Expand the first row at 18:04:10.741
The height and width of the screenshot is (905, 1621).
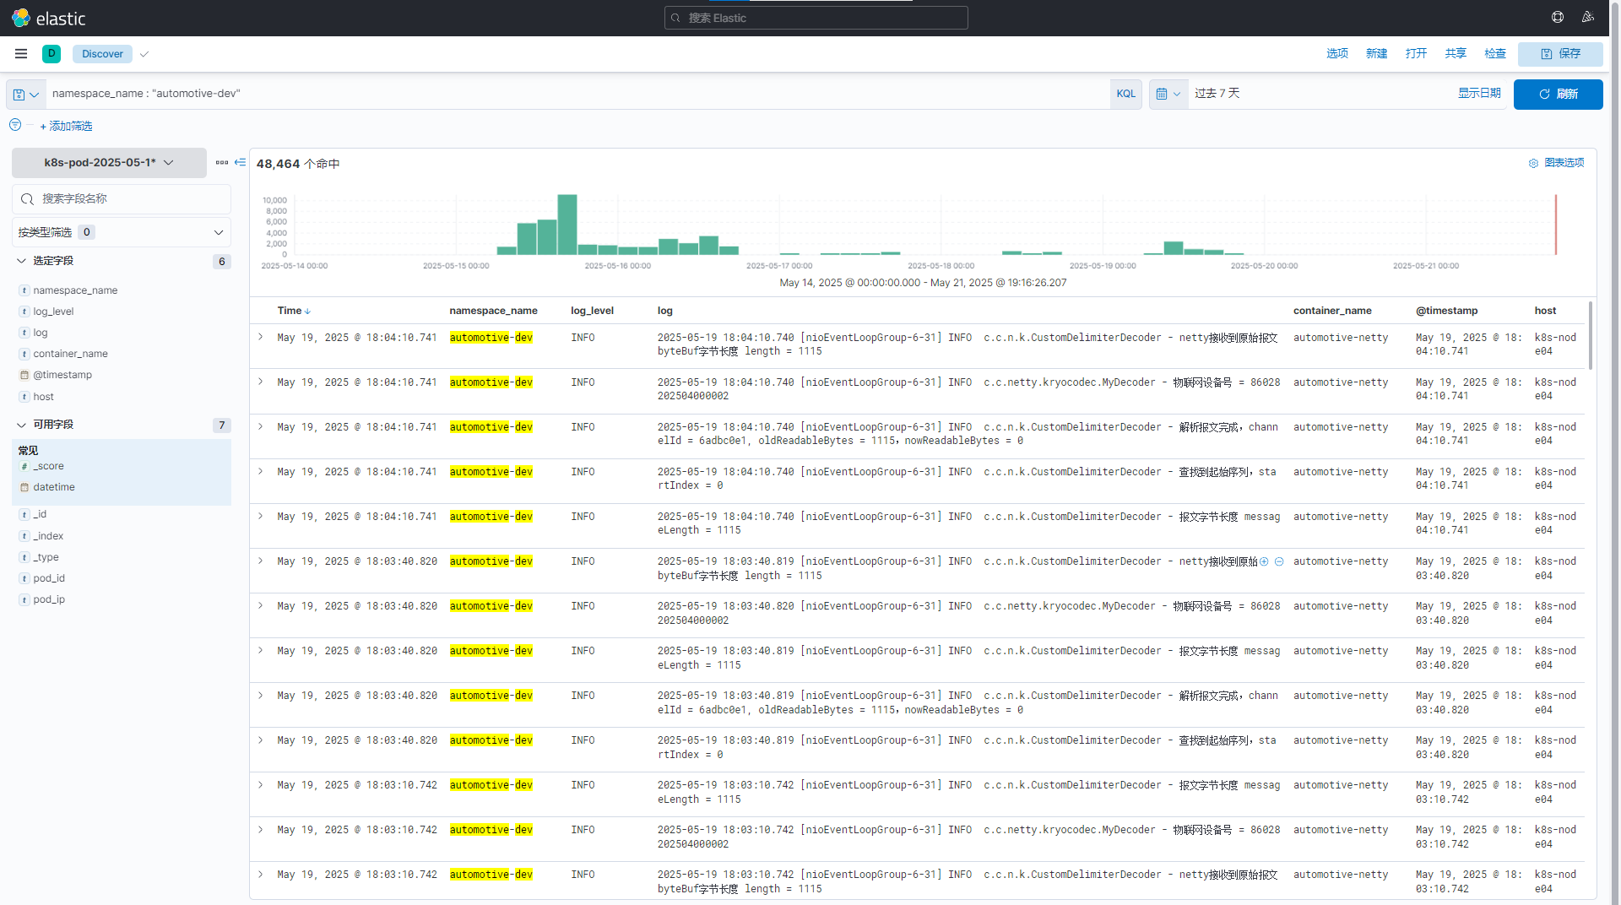pos(261,337)
